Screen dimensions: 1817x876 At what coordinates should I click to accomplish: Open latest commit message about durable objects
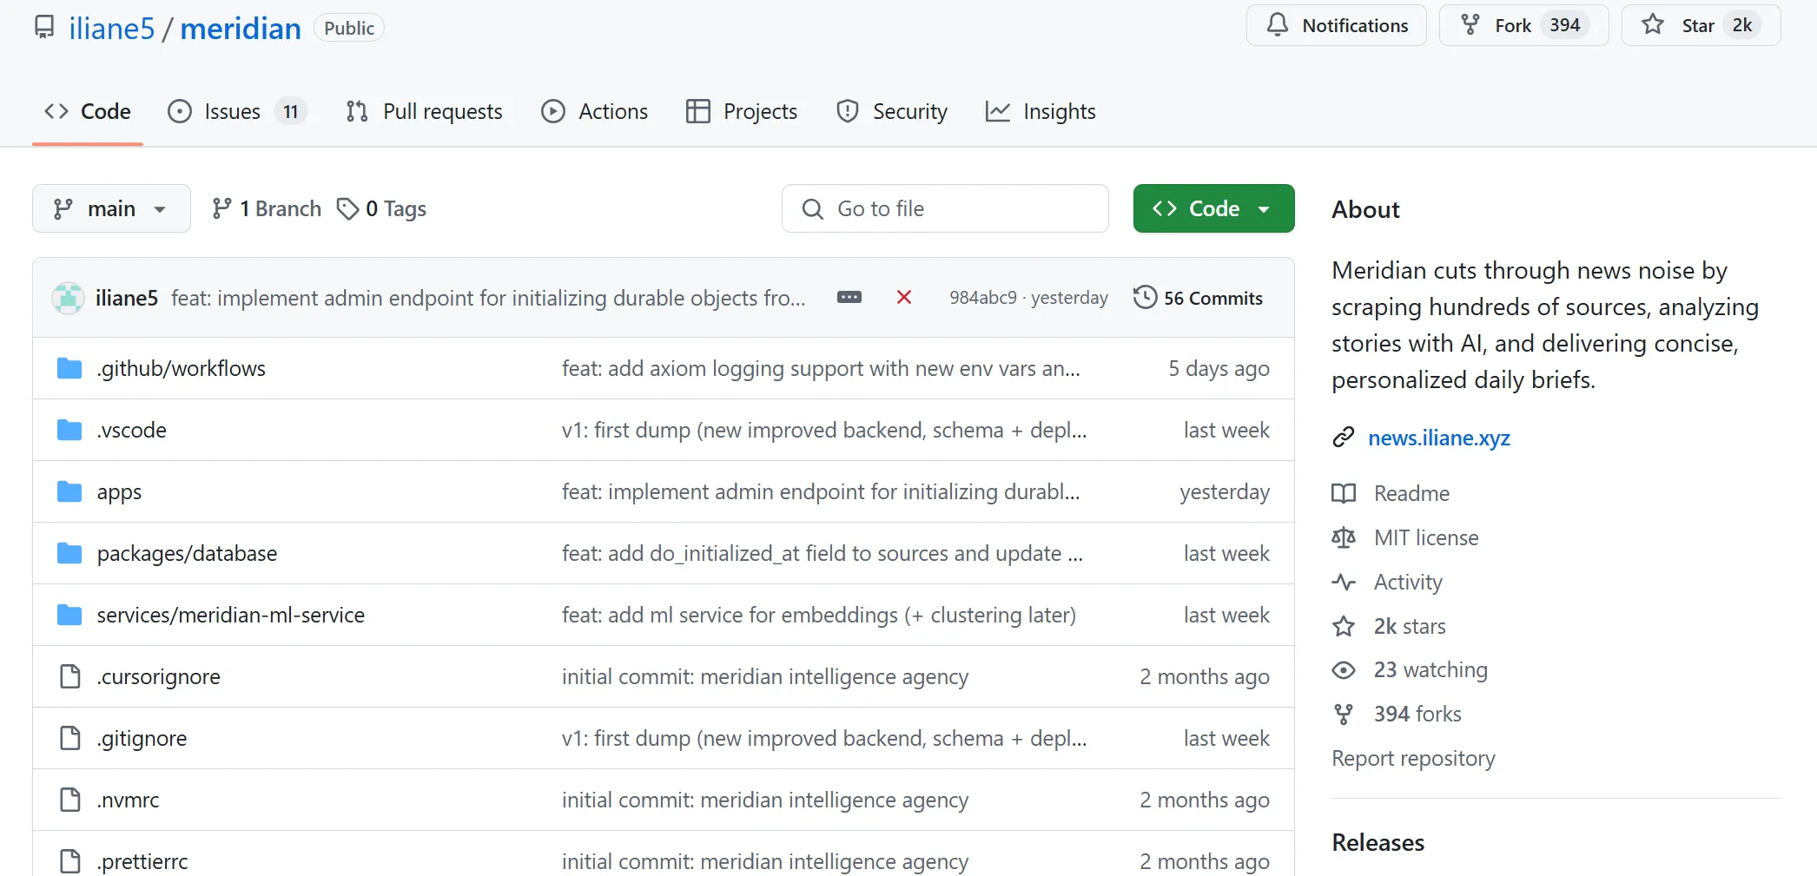coord(488,298)
